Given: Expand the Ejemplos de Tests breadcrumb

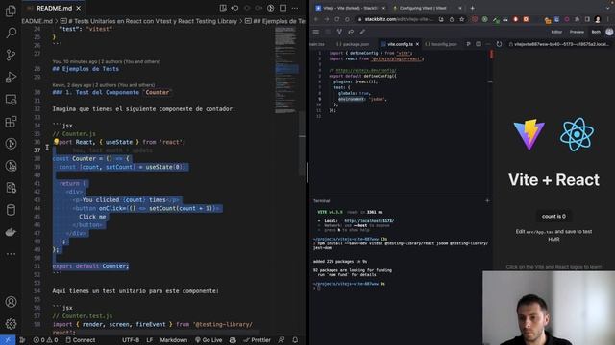Looking at the screenshot, I should pyautogui.click(x=275, y=21).
